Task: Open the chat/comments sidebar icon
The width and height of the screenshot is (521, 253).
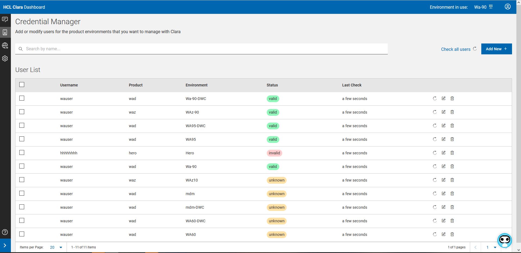Action: [x=5, y=19]
